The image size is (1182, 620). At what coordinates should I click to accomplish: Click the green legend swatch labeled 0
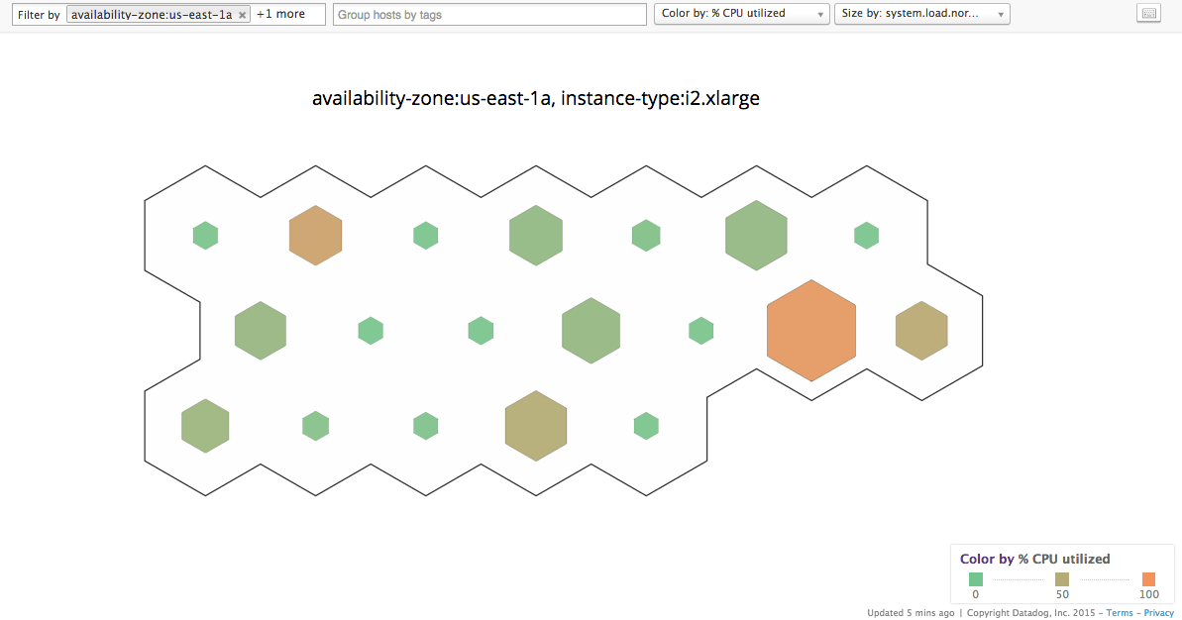[x=976, y=579]
